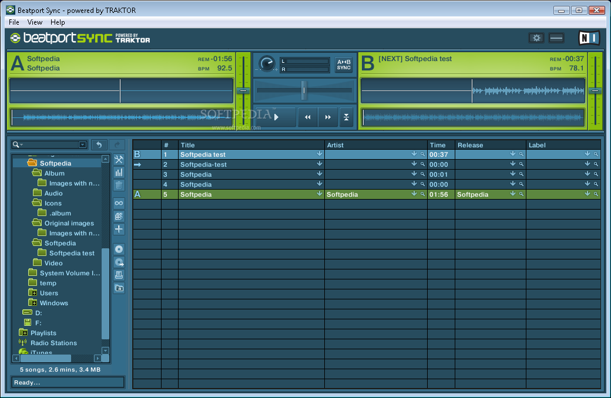
Task: Open preferences via gear icon
Action: point(536,38)
